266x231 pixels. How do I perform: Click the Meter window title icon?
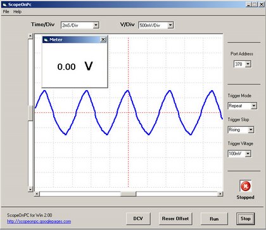tap(46, 39)
